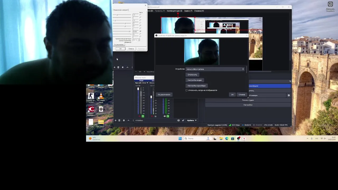Open Yandex browser from taskbar
The width and height of the screenshot is (338, 190).
(x=244, y=139)
